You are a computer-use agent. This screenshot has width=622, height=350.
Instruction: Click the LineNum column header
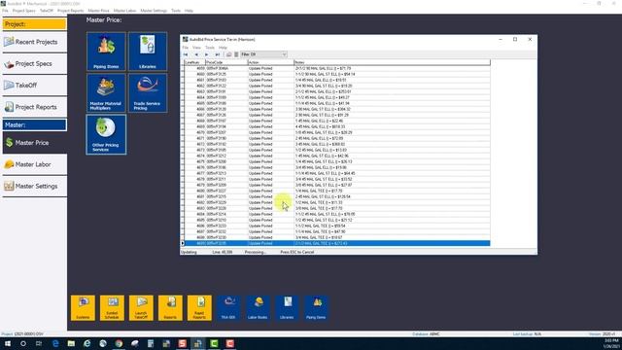[x=194, y=62]
